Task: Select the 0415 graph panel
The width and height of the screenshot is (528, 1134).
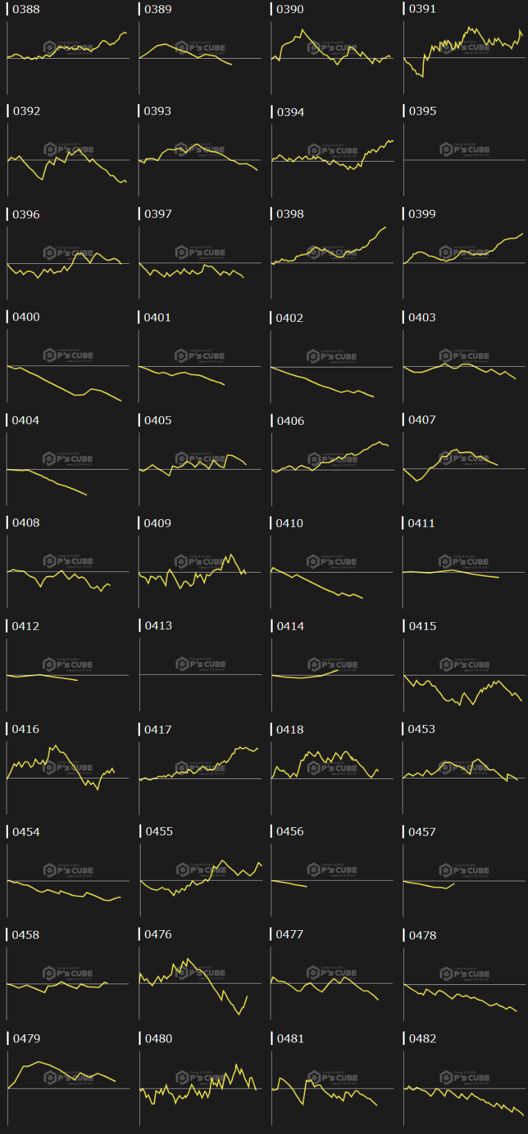Action: click(464, 675)
